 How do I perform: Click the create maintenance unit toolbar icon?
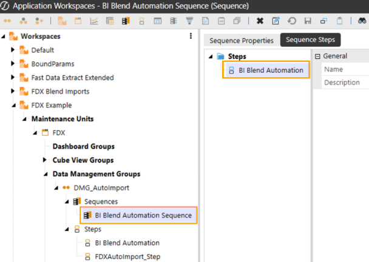(78, 21)
